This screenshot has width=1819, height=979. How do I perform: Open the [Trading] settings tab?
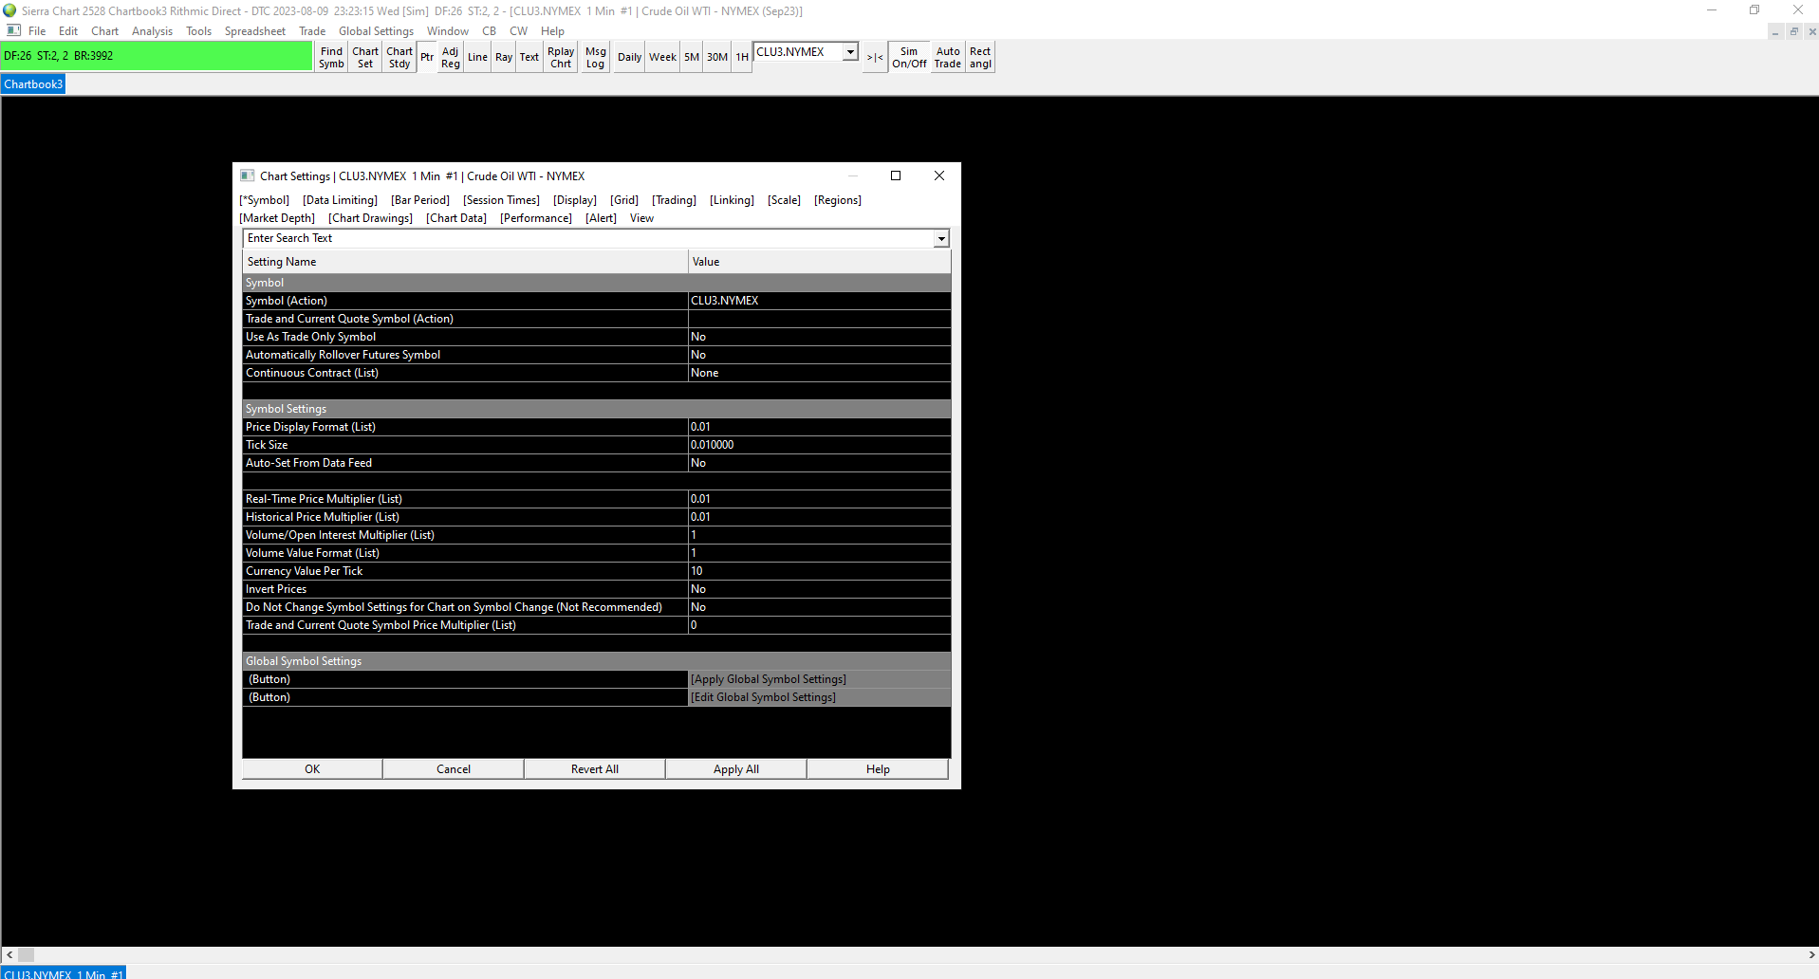pyautogui.click(x=674, y=200)
